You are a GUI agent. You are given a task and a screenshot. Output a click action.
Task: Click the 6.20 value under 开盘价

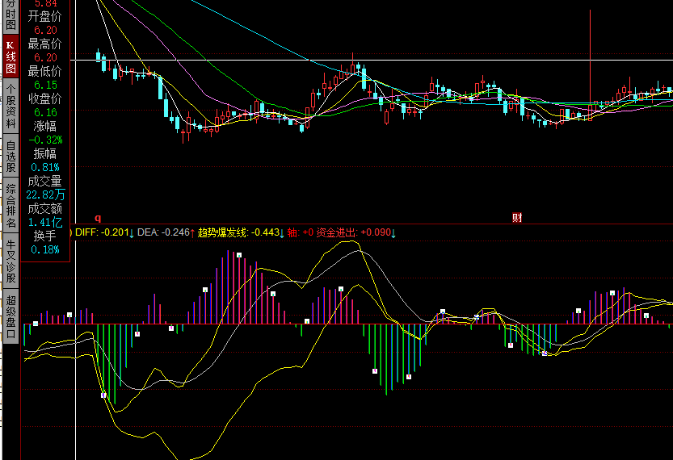tap(45, 30)
